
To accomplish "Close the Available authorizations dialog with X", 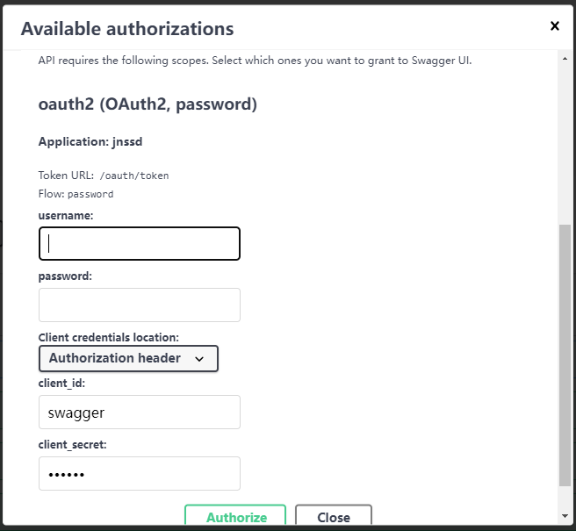I will (x=554, y=26).
